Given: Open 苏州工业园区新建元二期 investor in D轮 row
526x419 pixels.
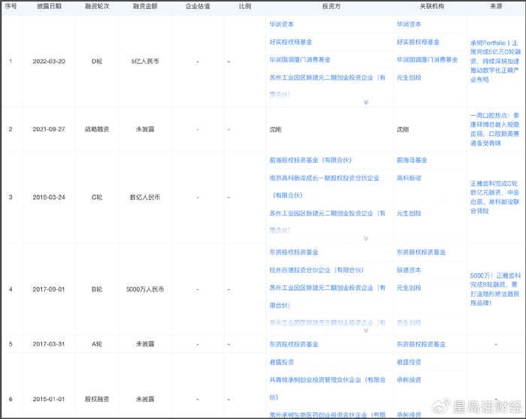Looking at the screenshot, I should point(328,86).
